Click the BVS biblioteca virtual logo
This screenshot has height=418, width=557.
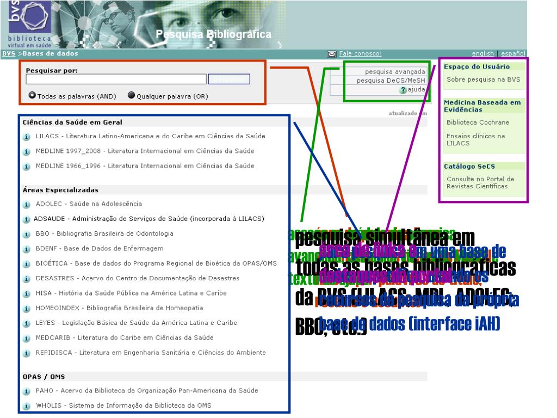coord(29,24)
